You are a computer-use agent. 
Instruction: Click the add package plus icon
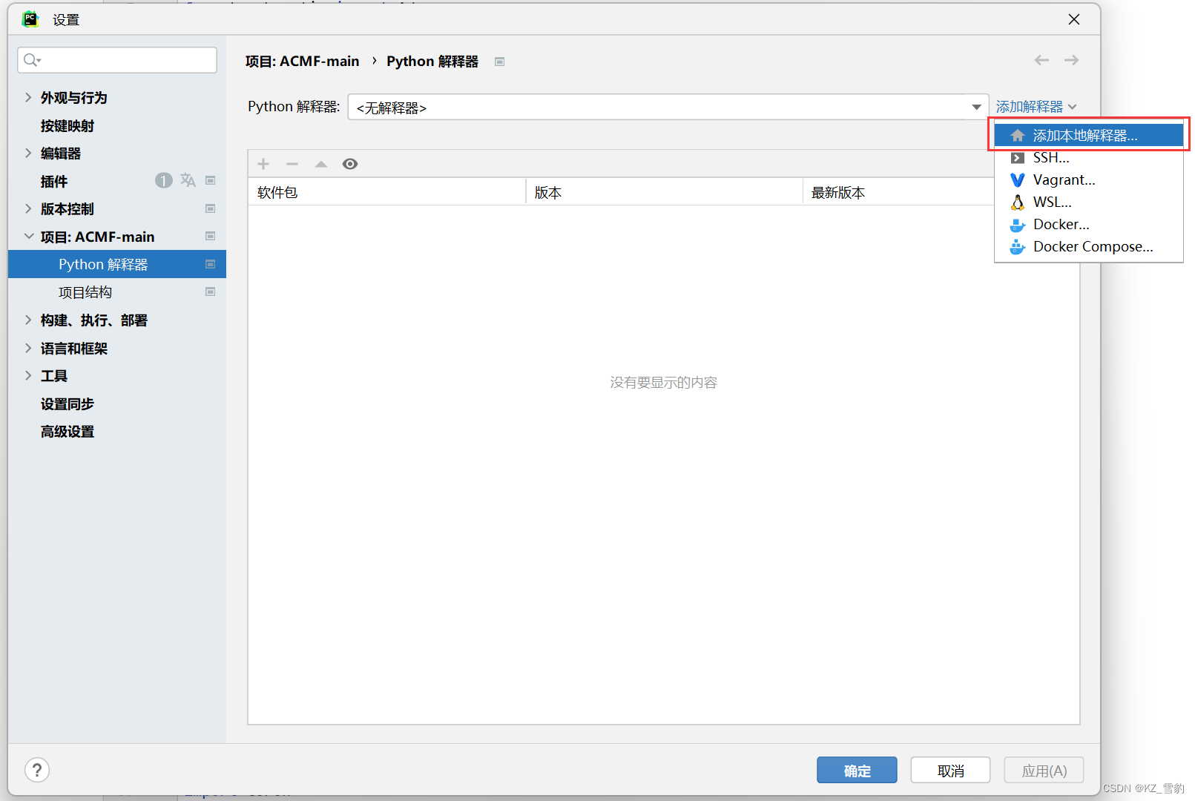(263, 164)
